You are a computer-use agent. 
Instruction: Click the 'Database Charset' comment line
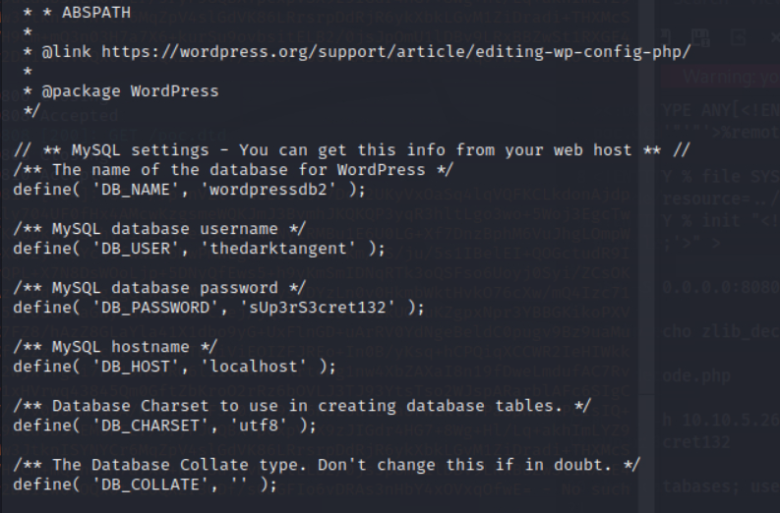point(302,406)
